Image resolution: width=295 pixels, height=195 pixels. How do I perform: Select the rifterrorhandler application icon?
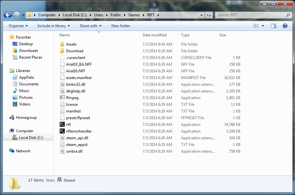click(62, 131)
